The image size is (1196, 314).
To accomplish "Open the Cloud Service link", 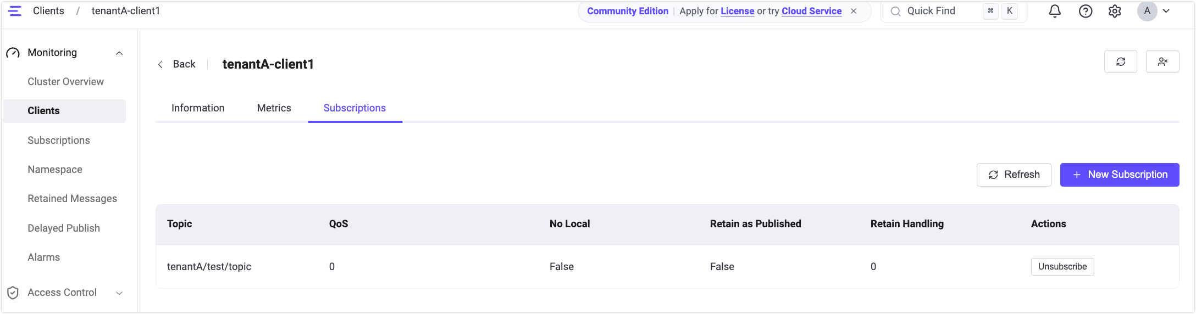I will tap(811, 11).
